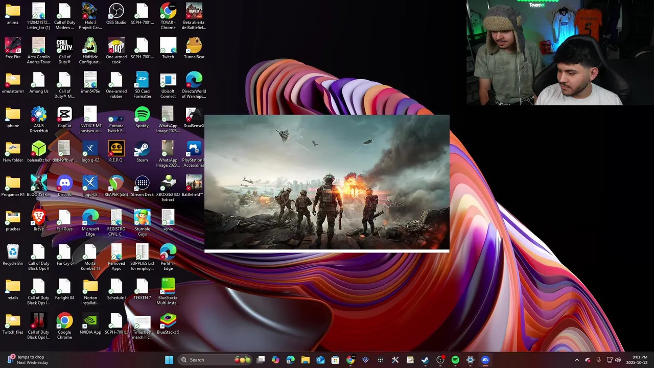The image size is (654, 368).
Task: Open the Recycle Bin
Action: coord(13,255)
